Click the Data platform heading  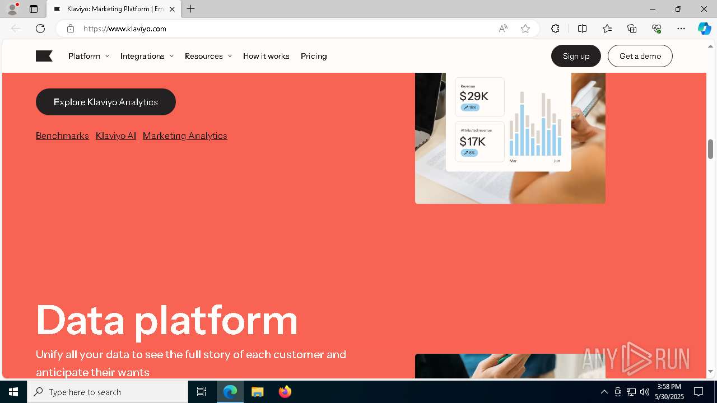click(x=167, y=320)
